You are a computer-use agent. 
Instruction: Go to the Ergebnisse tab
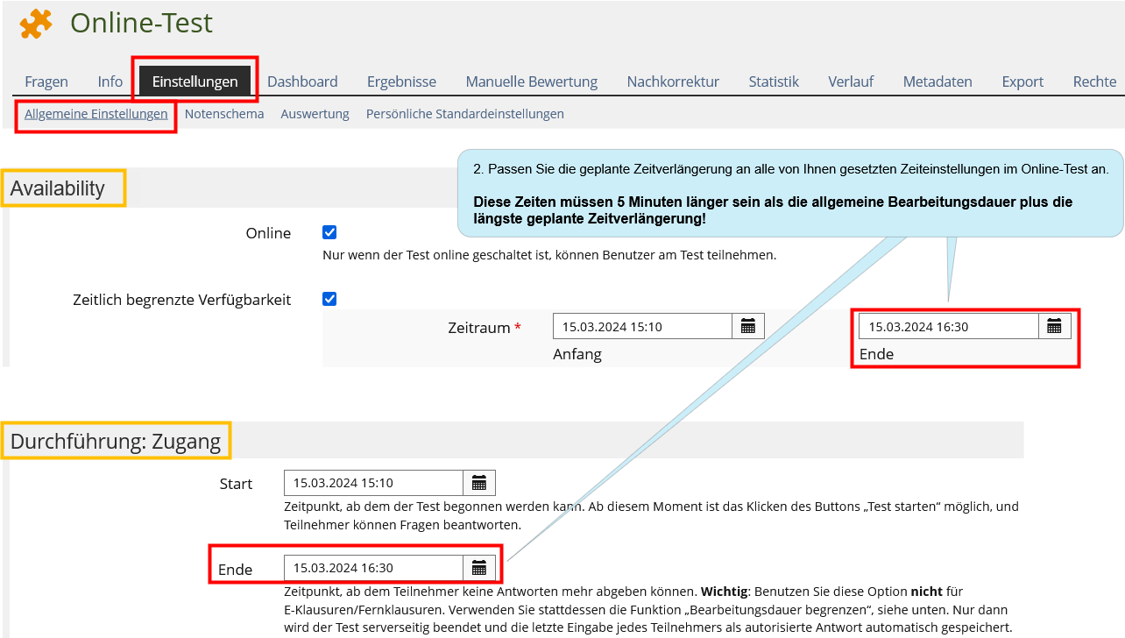point(401,82)
